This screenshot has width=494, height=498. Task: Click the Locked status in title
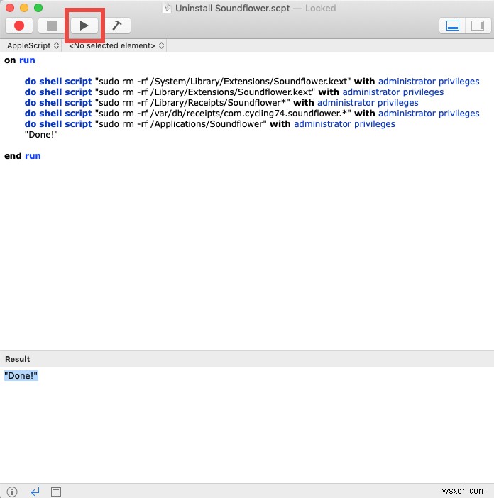pyautogui.click(x=320, y=8)
